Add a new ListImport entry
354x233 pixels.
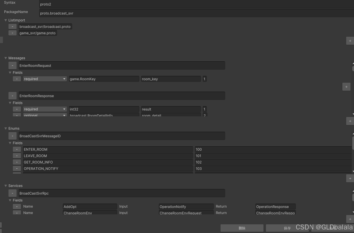(350, 41)
